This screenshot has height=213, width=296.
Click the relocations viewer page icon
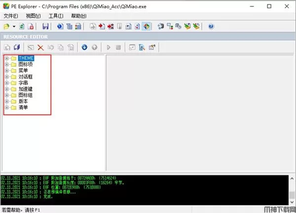(x=128, y=26)
